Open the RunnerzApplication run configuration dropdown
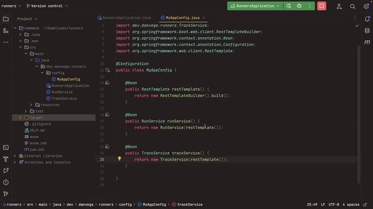The height and width of the screenshot is (209, 373). point(255,6)
